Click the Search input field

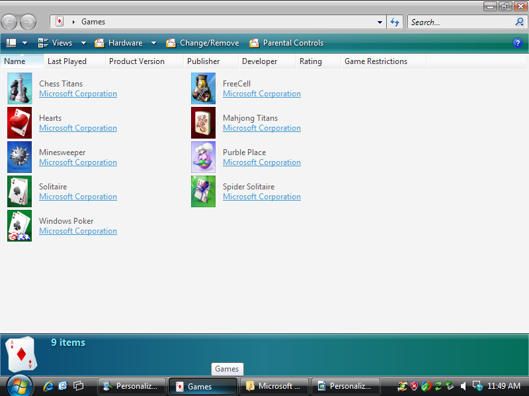(x=461, y=22)
